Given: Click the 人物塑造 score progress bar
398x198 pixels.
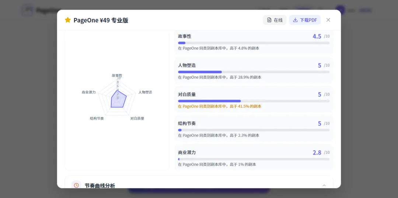Looking at the screenshot, I should tap(254, 72).
